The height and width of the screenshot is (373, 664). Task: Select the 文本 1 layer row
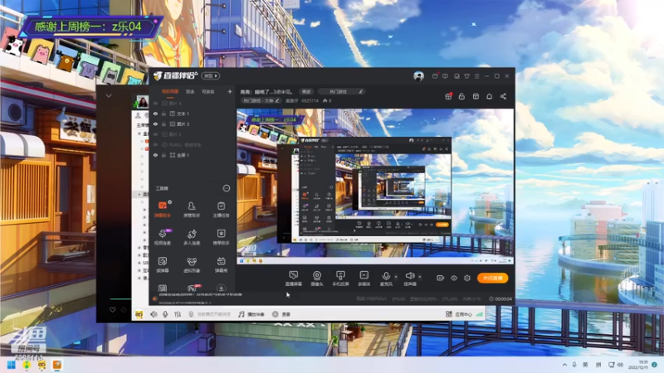[193, 114]
